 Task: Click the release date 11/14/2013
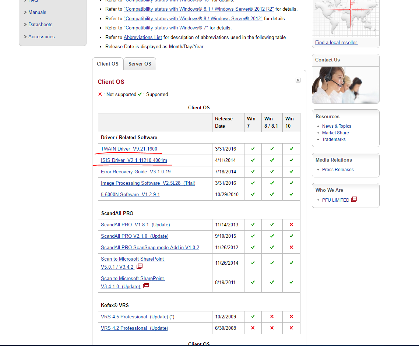tap(227, 225)
